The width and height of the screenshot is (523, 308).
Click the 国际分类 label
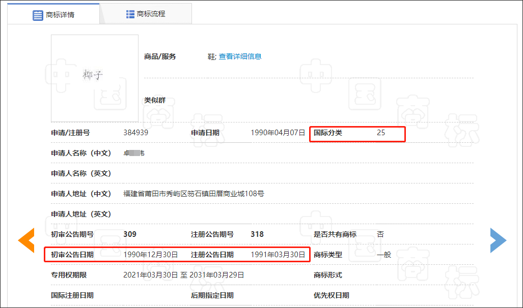(x=328, y=133)
